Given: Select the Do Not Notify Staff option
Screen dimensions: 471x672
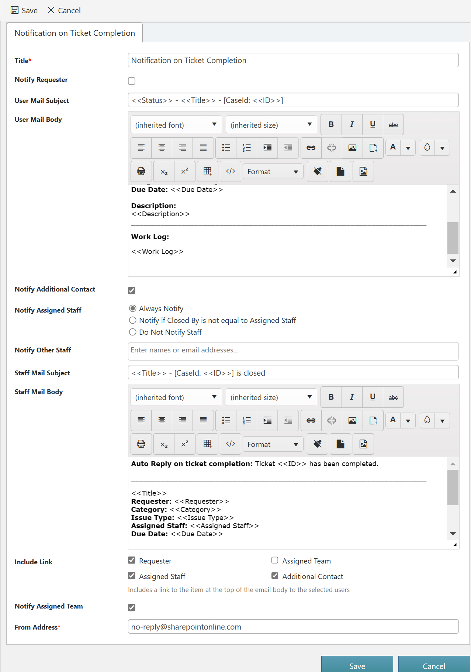Looking at the screenshot, I should coord(133,332).
